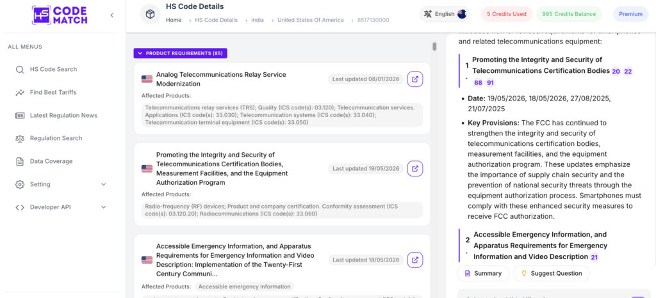Image resolution: width=656 pixels, height=298 pixels.
Task: Click citation reference 91
Action: click(490, 82)
